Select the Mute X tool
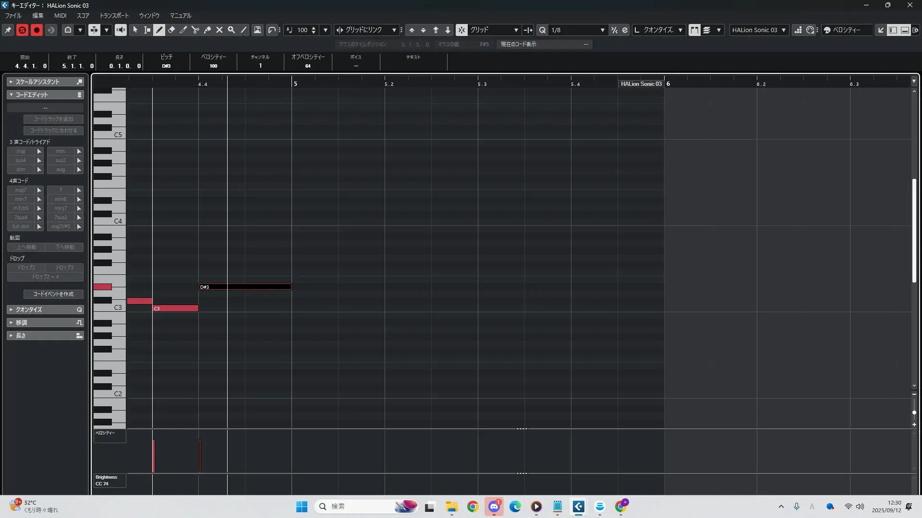 (x=219, y=30)
